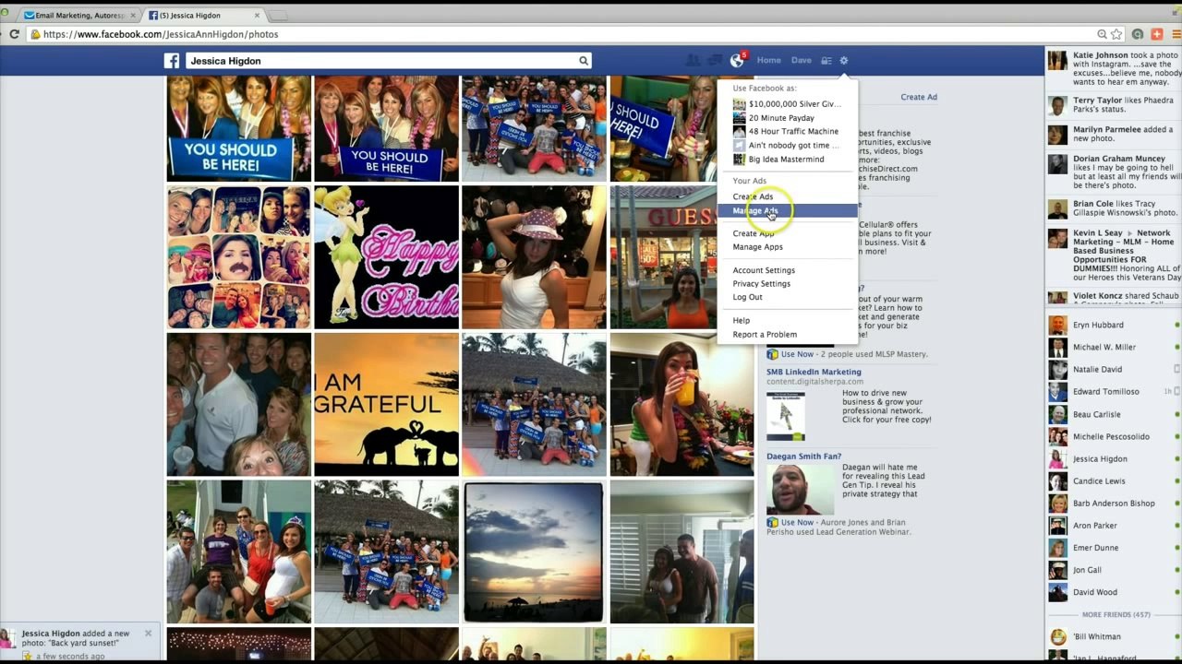Click Brian Cole's ticker story
1182x664 pixels.
pos(1113,208)
